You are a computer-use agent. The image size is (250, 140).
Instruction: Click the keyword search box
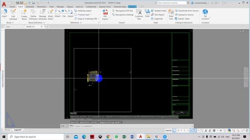coord(172,3)
